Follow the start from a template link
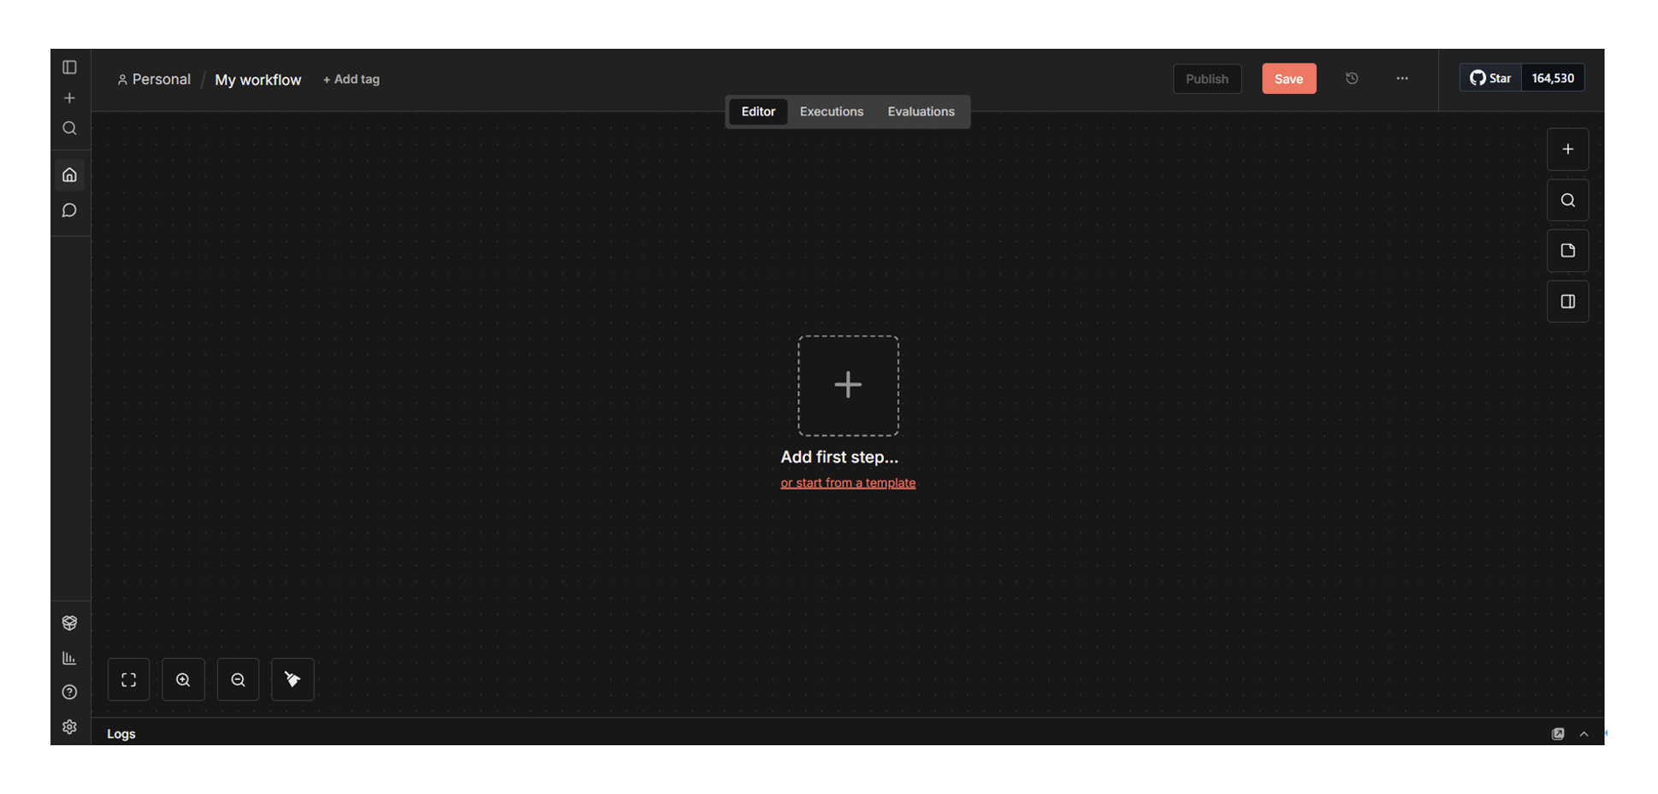 [x=848, y=483]
